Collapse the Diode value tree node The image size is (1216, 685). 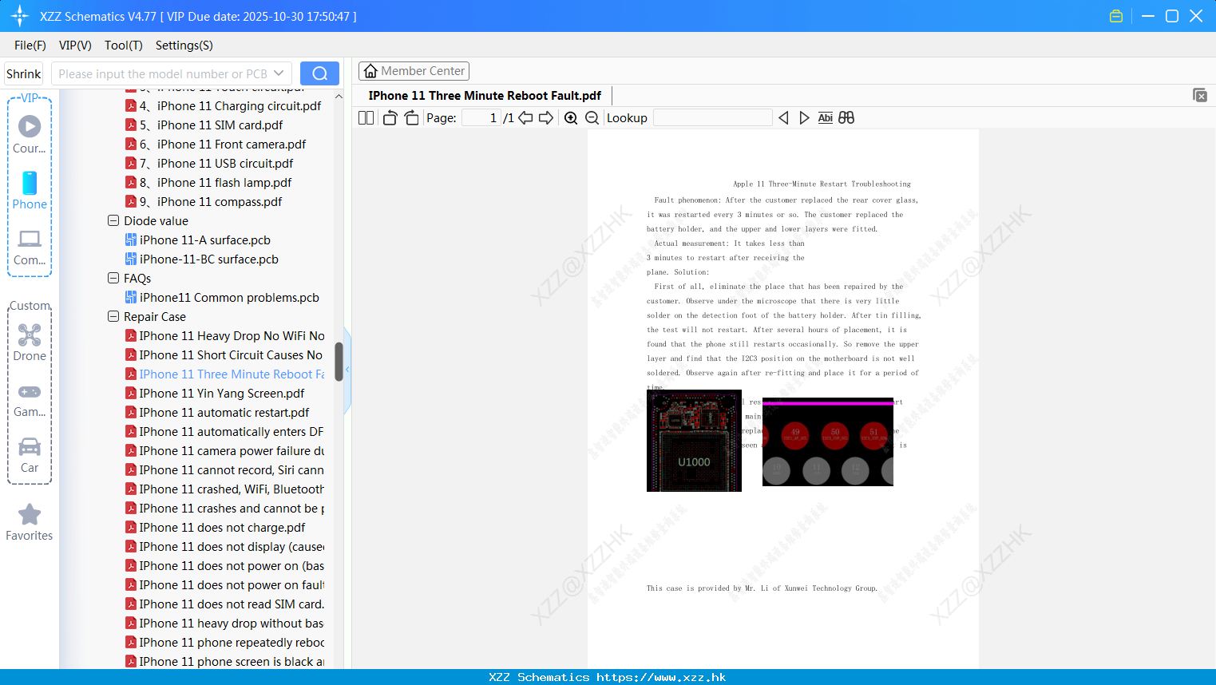tap(113, 220)
